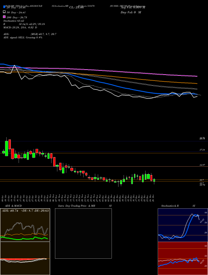Viewport: 208px width, 275px height.
Task: Click the empty Intra Day Trading Price box
Action: pyautogui.click(x=83, y=233)
